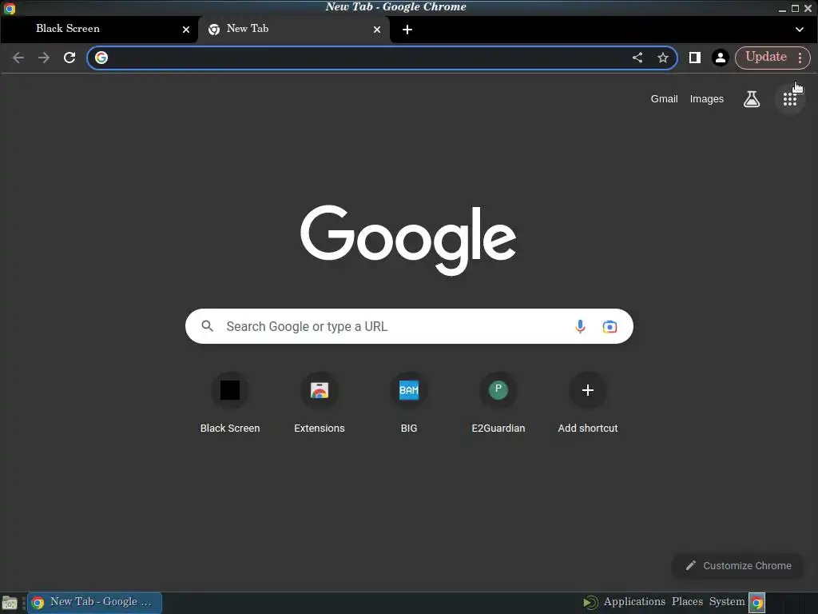Open the Extensions shortcut
This screenshot has height=614, width=818.
[320, 402]
